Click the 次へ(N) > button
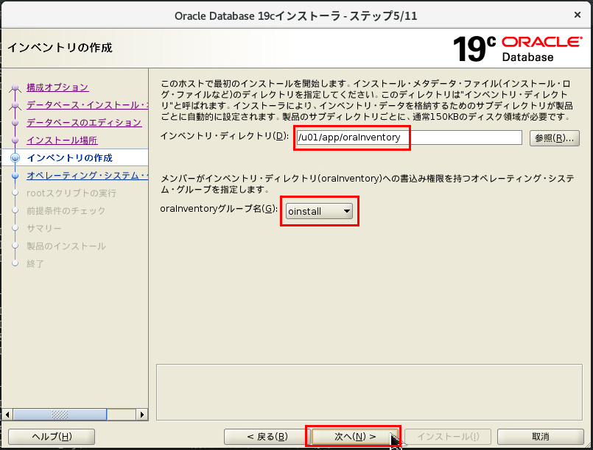 coord(355,437)
